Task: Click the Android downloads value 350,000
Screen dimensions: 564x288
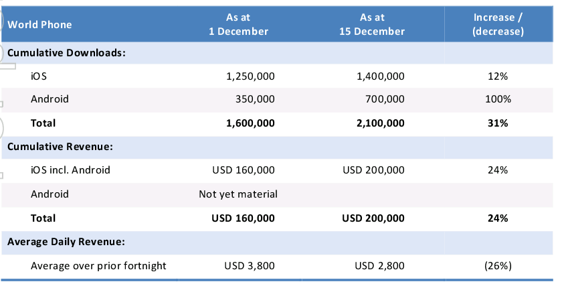Action: tap(255, 99)
